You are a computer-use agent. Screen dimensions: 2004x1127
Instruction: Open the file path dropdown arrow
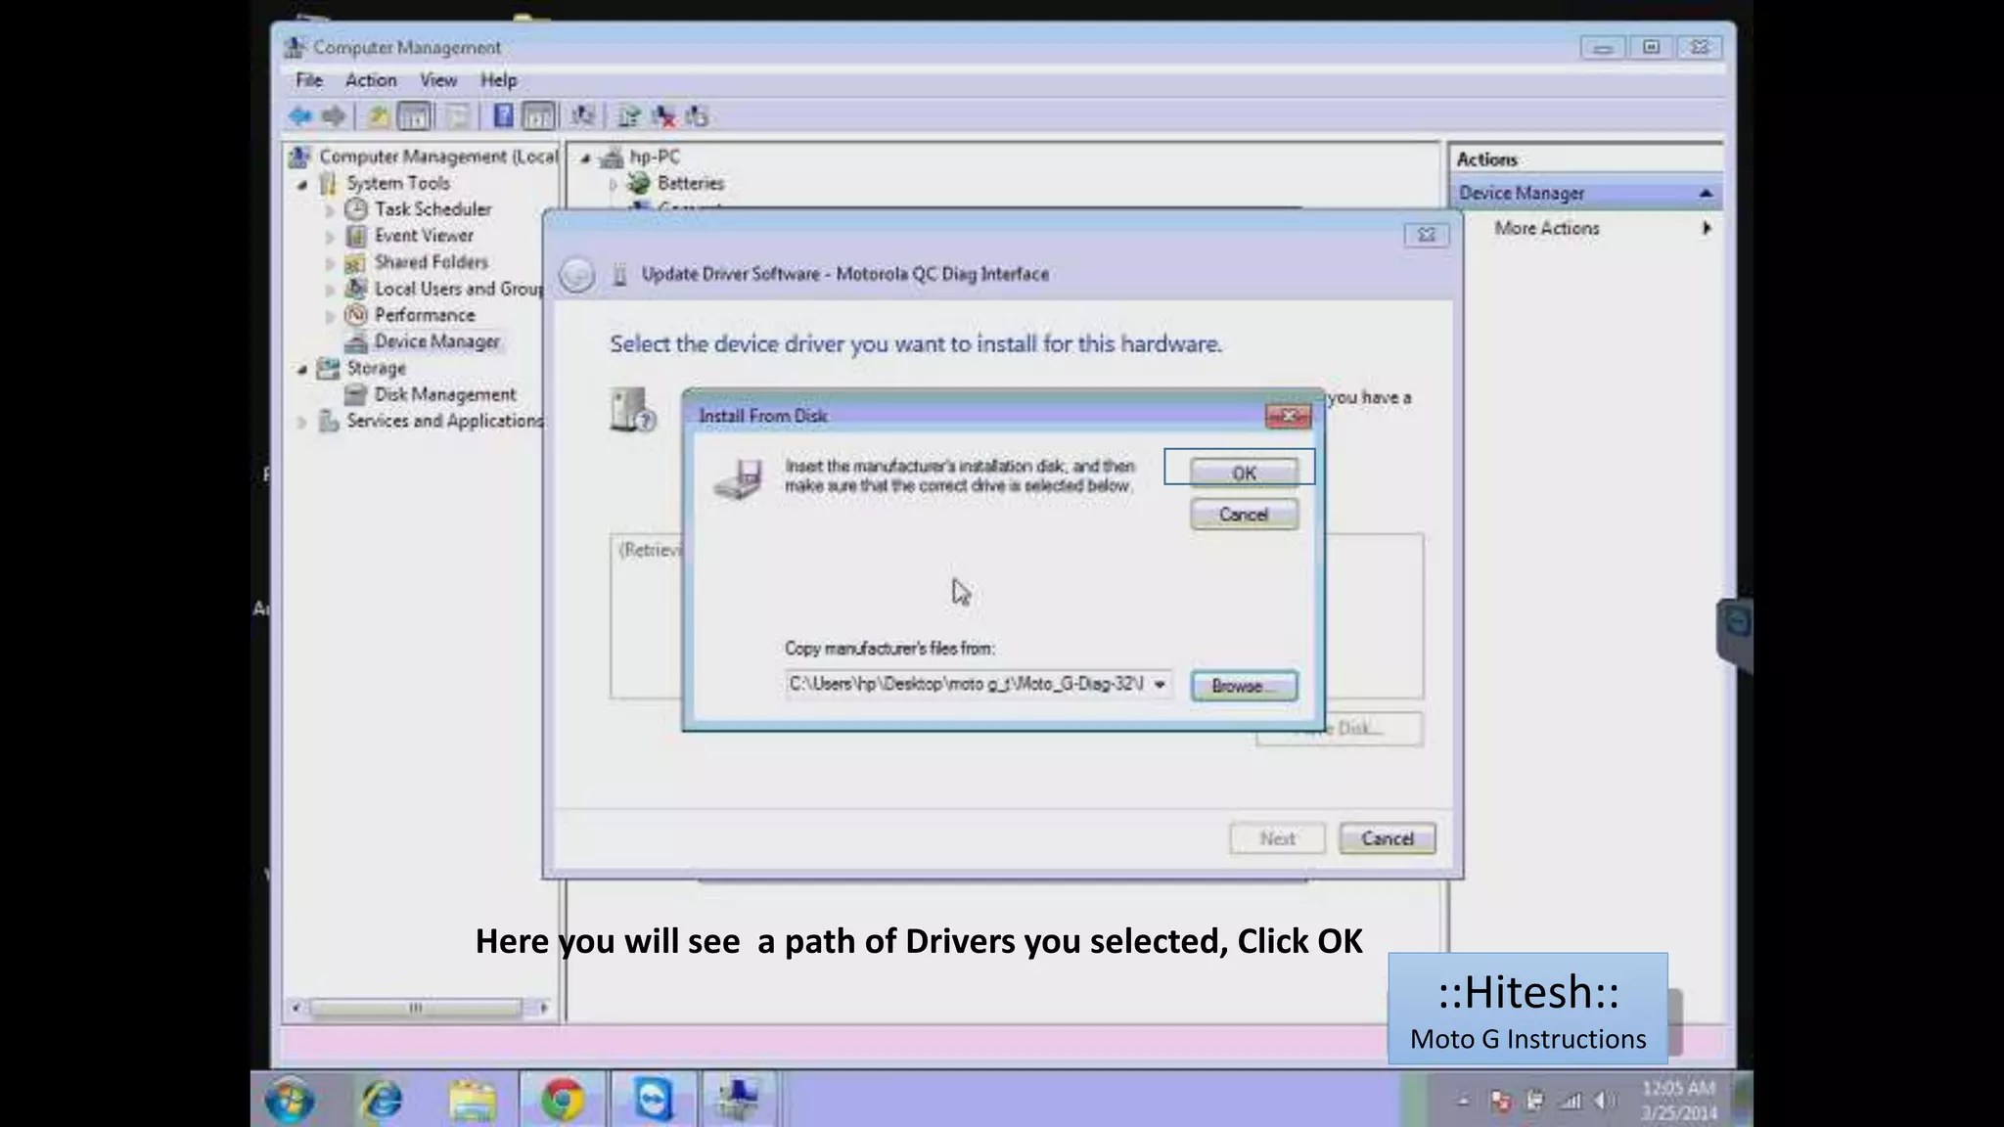1160,685
